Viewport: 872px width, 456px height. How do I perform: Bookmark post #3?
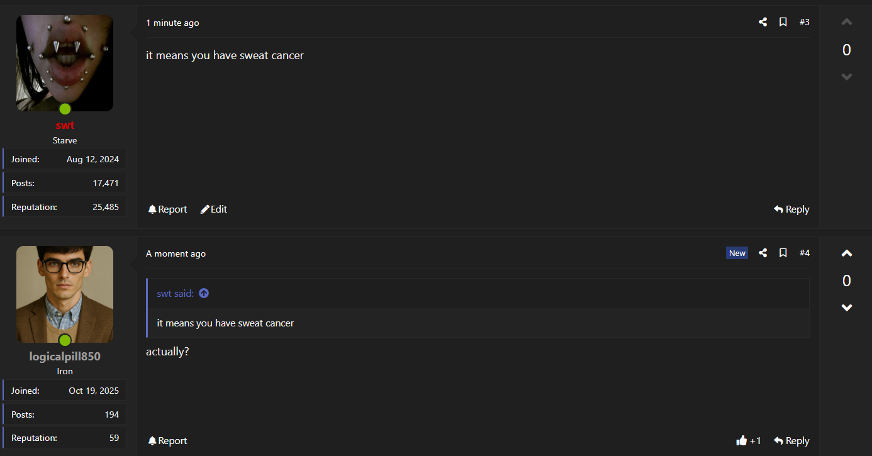click(783, 22)
